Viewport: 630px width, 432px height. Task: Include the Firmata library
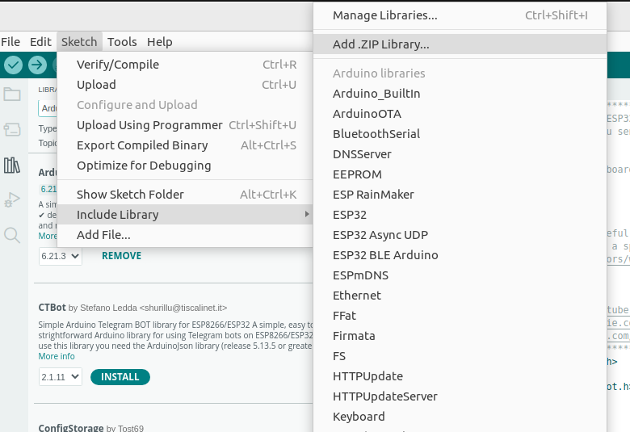pyautogui.click(x=460, y=336)
